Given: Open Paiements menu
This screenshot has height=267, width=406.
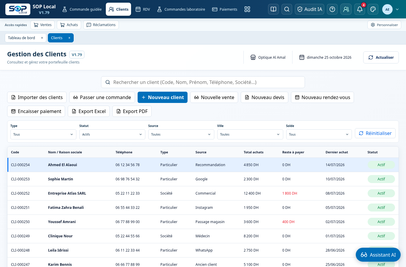Looking at the screenshot, I should (225, 9).
